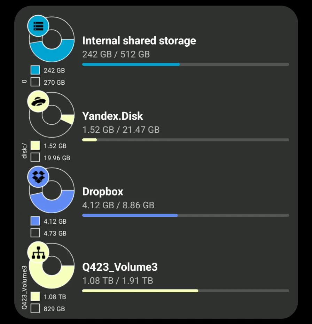The width and height of the screenshot is (312, 324).
Task: Tap the Dropbox logo icon
Action: [x=38, y=177]
